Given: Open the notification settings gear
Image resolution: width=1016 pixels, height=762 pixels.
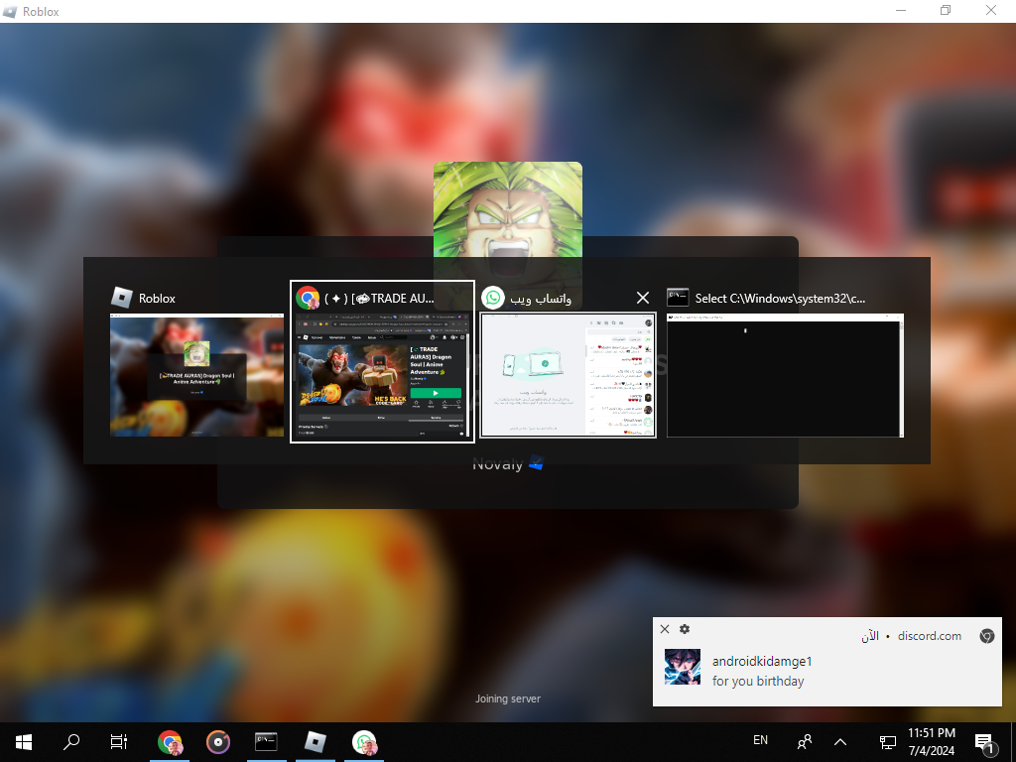Looking at the screenshot, I should coord(685,629).
